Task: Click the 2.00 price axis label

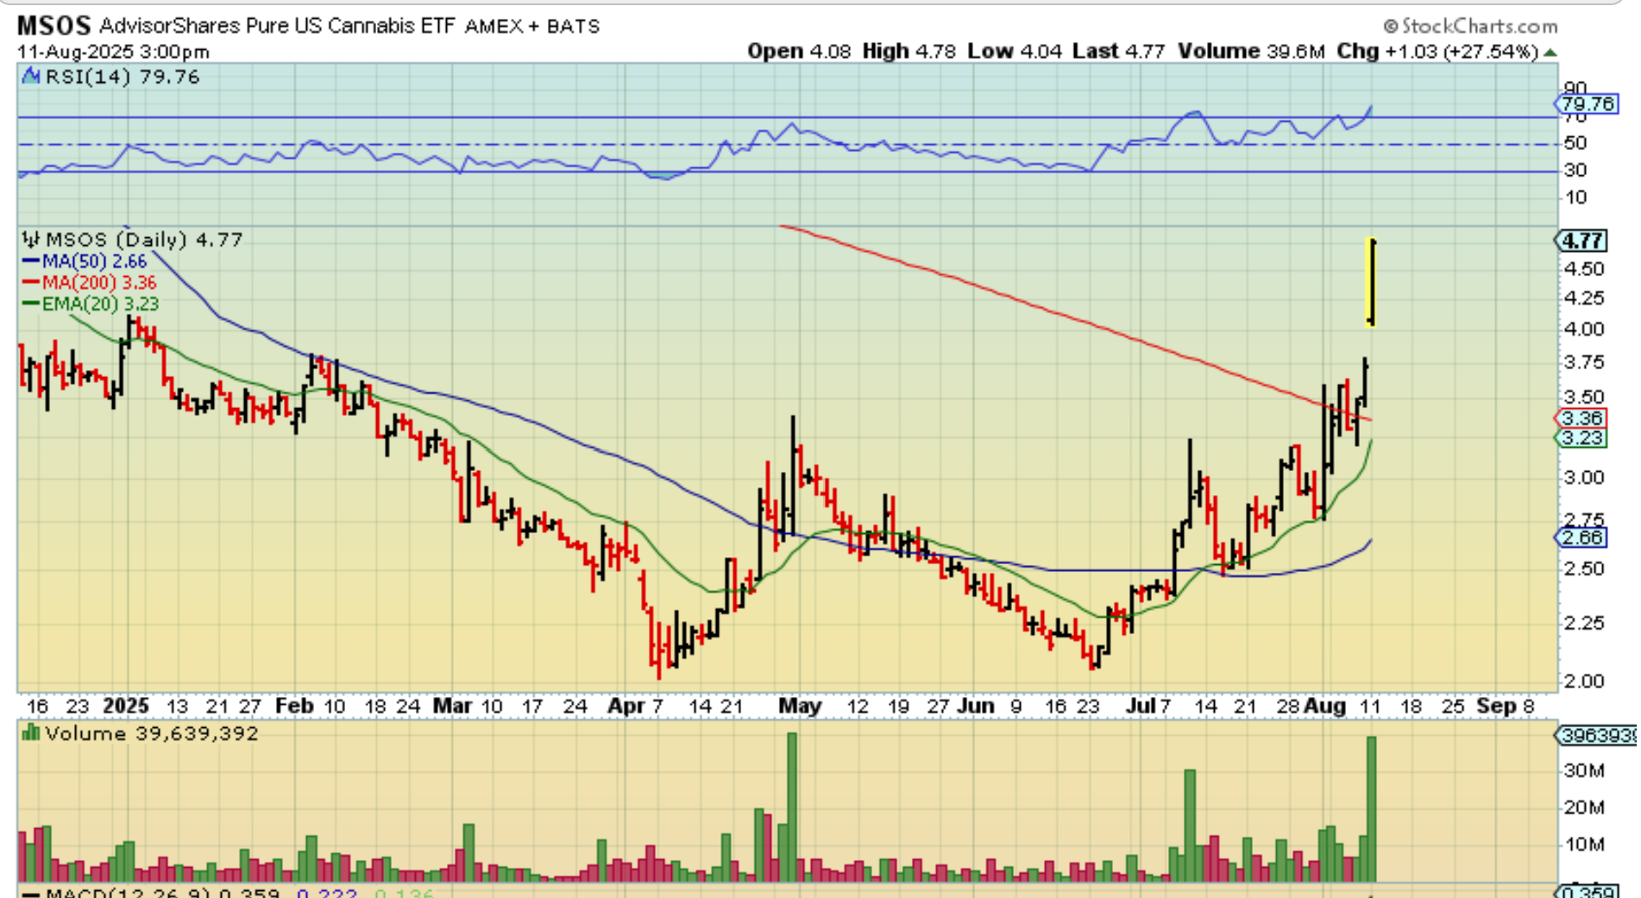Action: tap(1585, 681)
